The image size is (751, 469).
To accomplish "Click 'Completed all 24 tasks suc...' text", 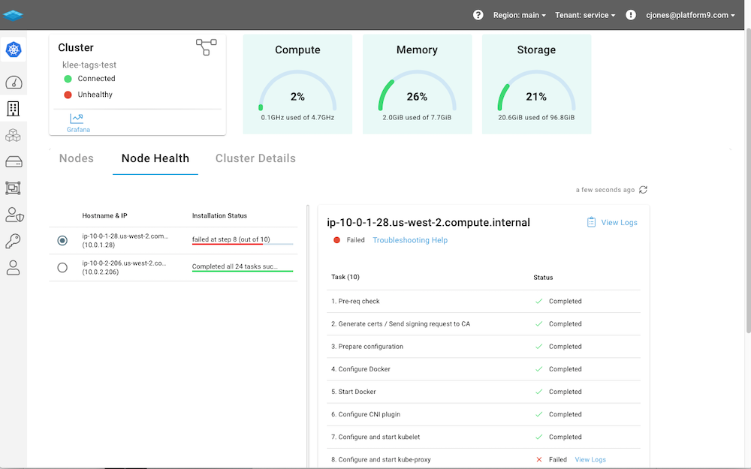I will point(234,266).
